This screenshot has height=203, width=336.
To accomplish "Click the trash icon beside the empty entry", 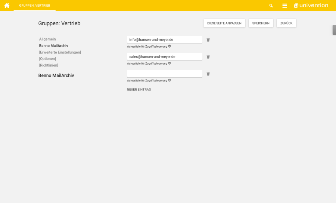I will tap(208, 74).
